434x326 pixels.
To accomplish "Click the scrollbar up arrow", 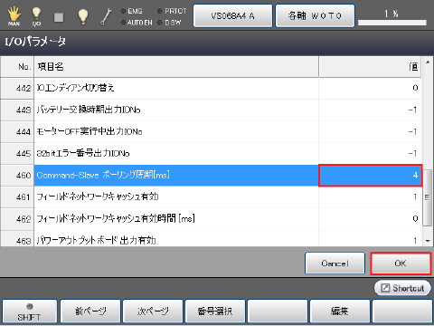I will pos(428,62).
